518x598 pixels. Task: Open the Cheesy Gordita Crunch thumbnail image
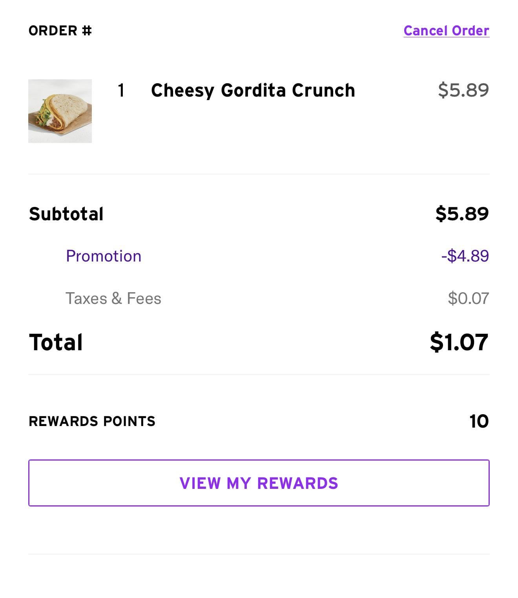pos(60,111)
